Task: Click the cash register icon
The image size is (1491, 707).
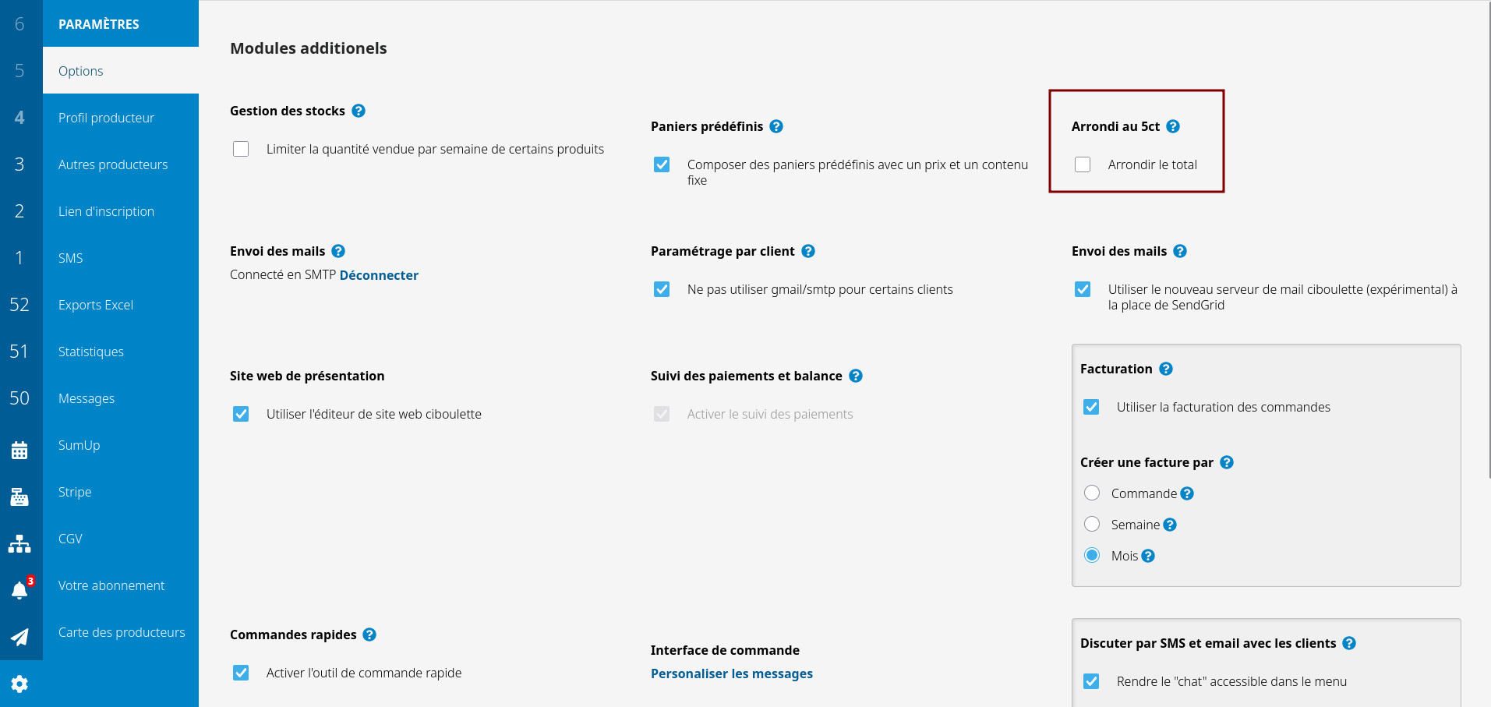Action: click(19, 497)
